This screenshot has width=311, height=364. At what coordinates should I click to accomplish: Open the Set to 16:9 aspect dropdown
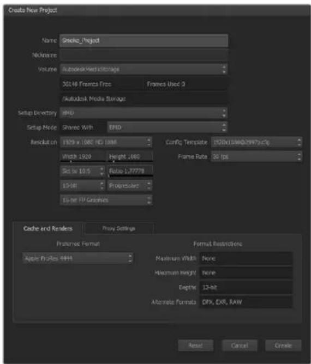pos(82,171)
